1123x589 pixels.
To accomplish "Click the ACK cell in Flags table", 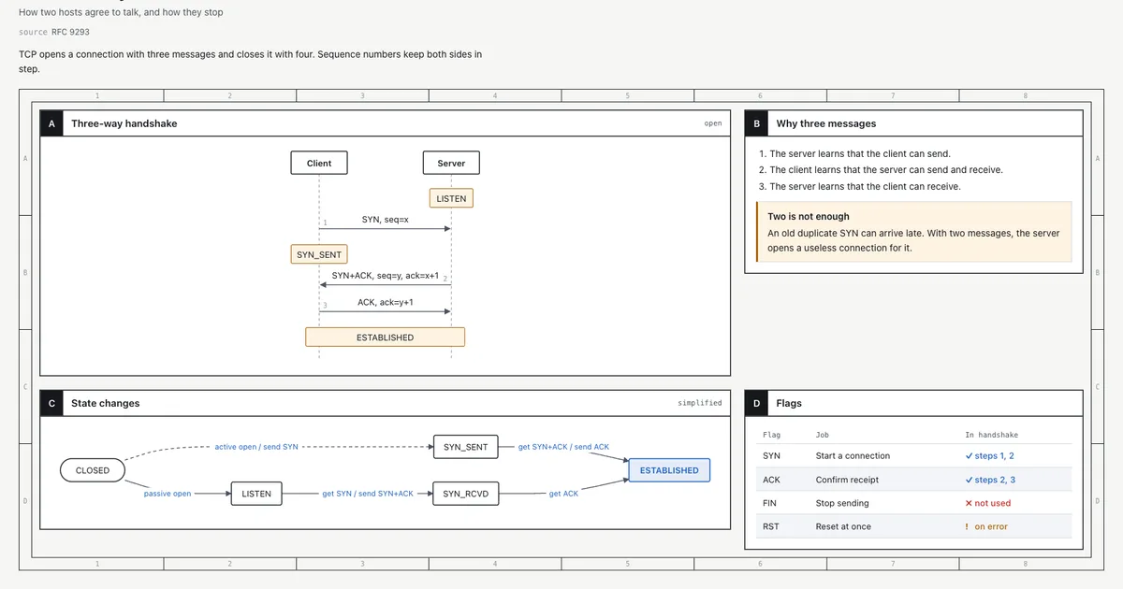I will click(772, 480).
